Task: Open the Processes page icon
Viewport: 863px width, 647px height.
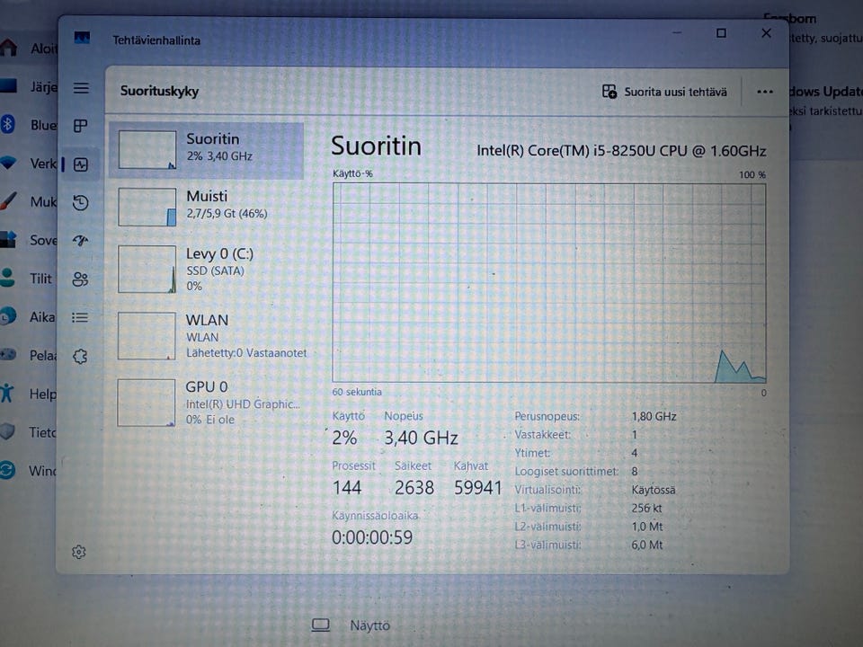Action: click(x=80, y=126)
